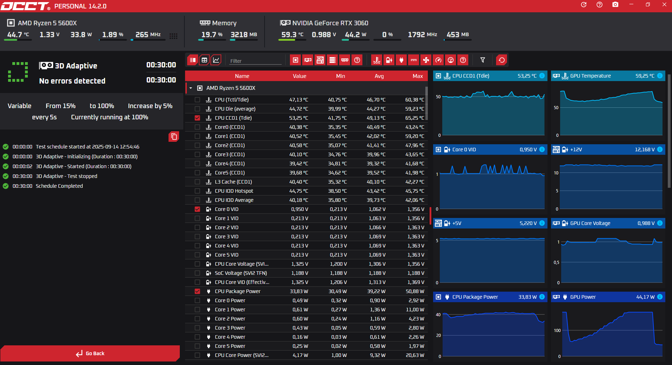The width and height of the screenshot is (672, 365).
Task: Toggle the frequency gauge sensor filter
Action: click(438, 60)
